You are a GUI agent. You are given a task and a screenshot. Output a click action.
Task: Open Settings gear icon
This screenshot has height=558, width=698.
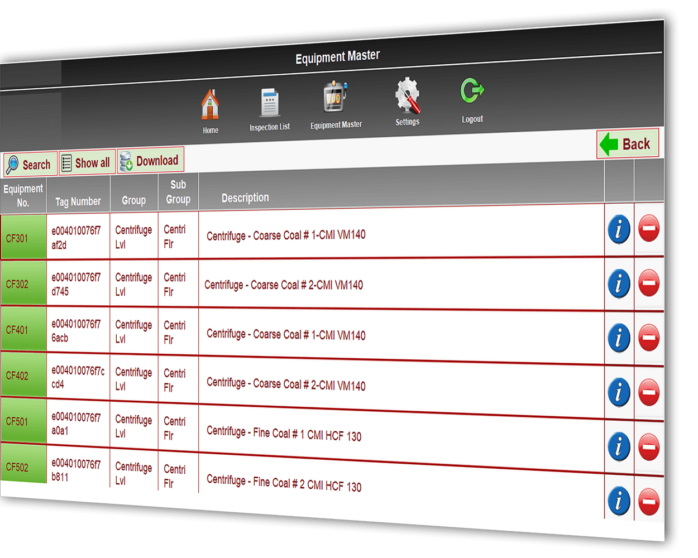[408, 95]
